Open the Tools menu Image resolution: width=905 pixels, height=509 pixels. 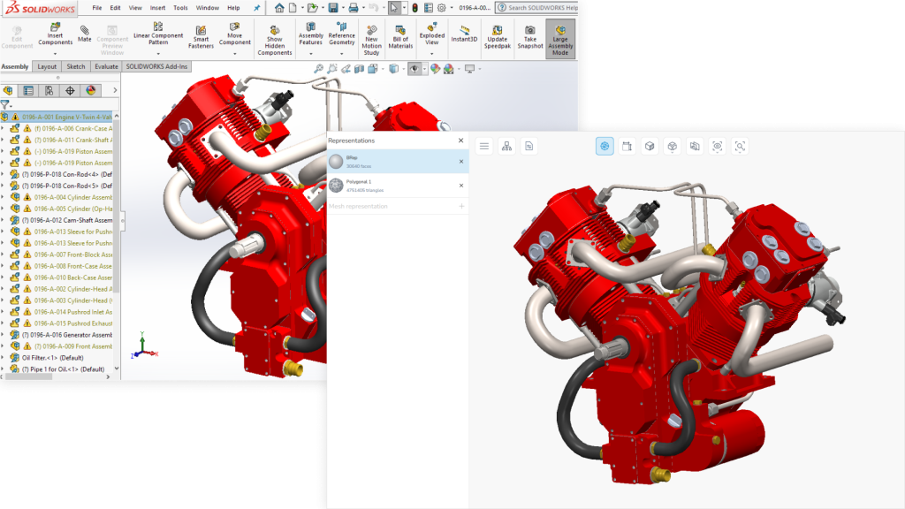pyautogui.click(x=180, y=8)
